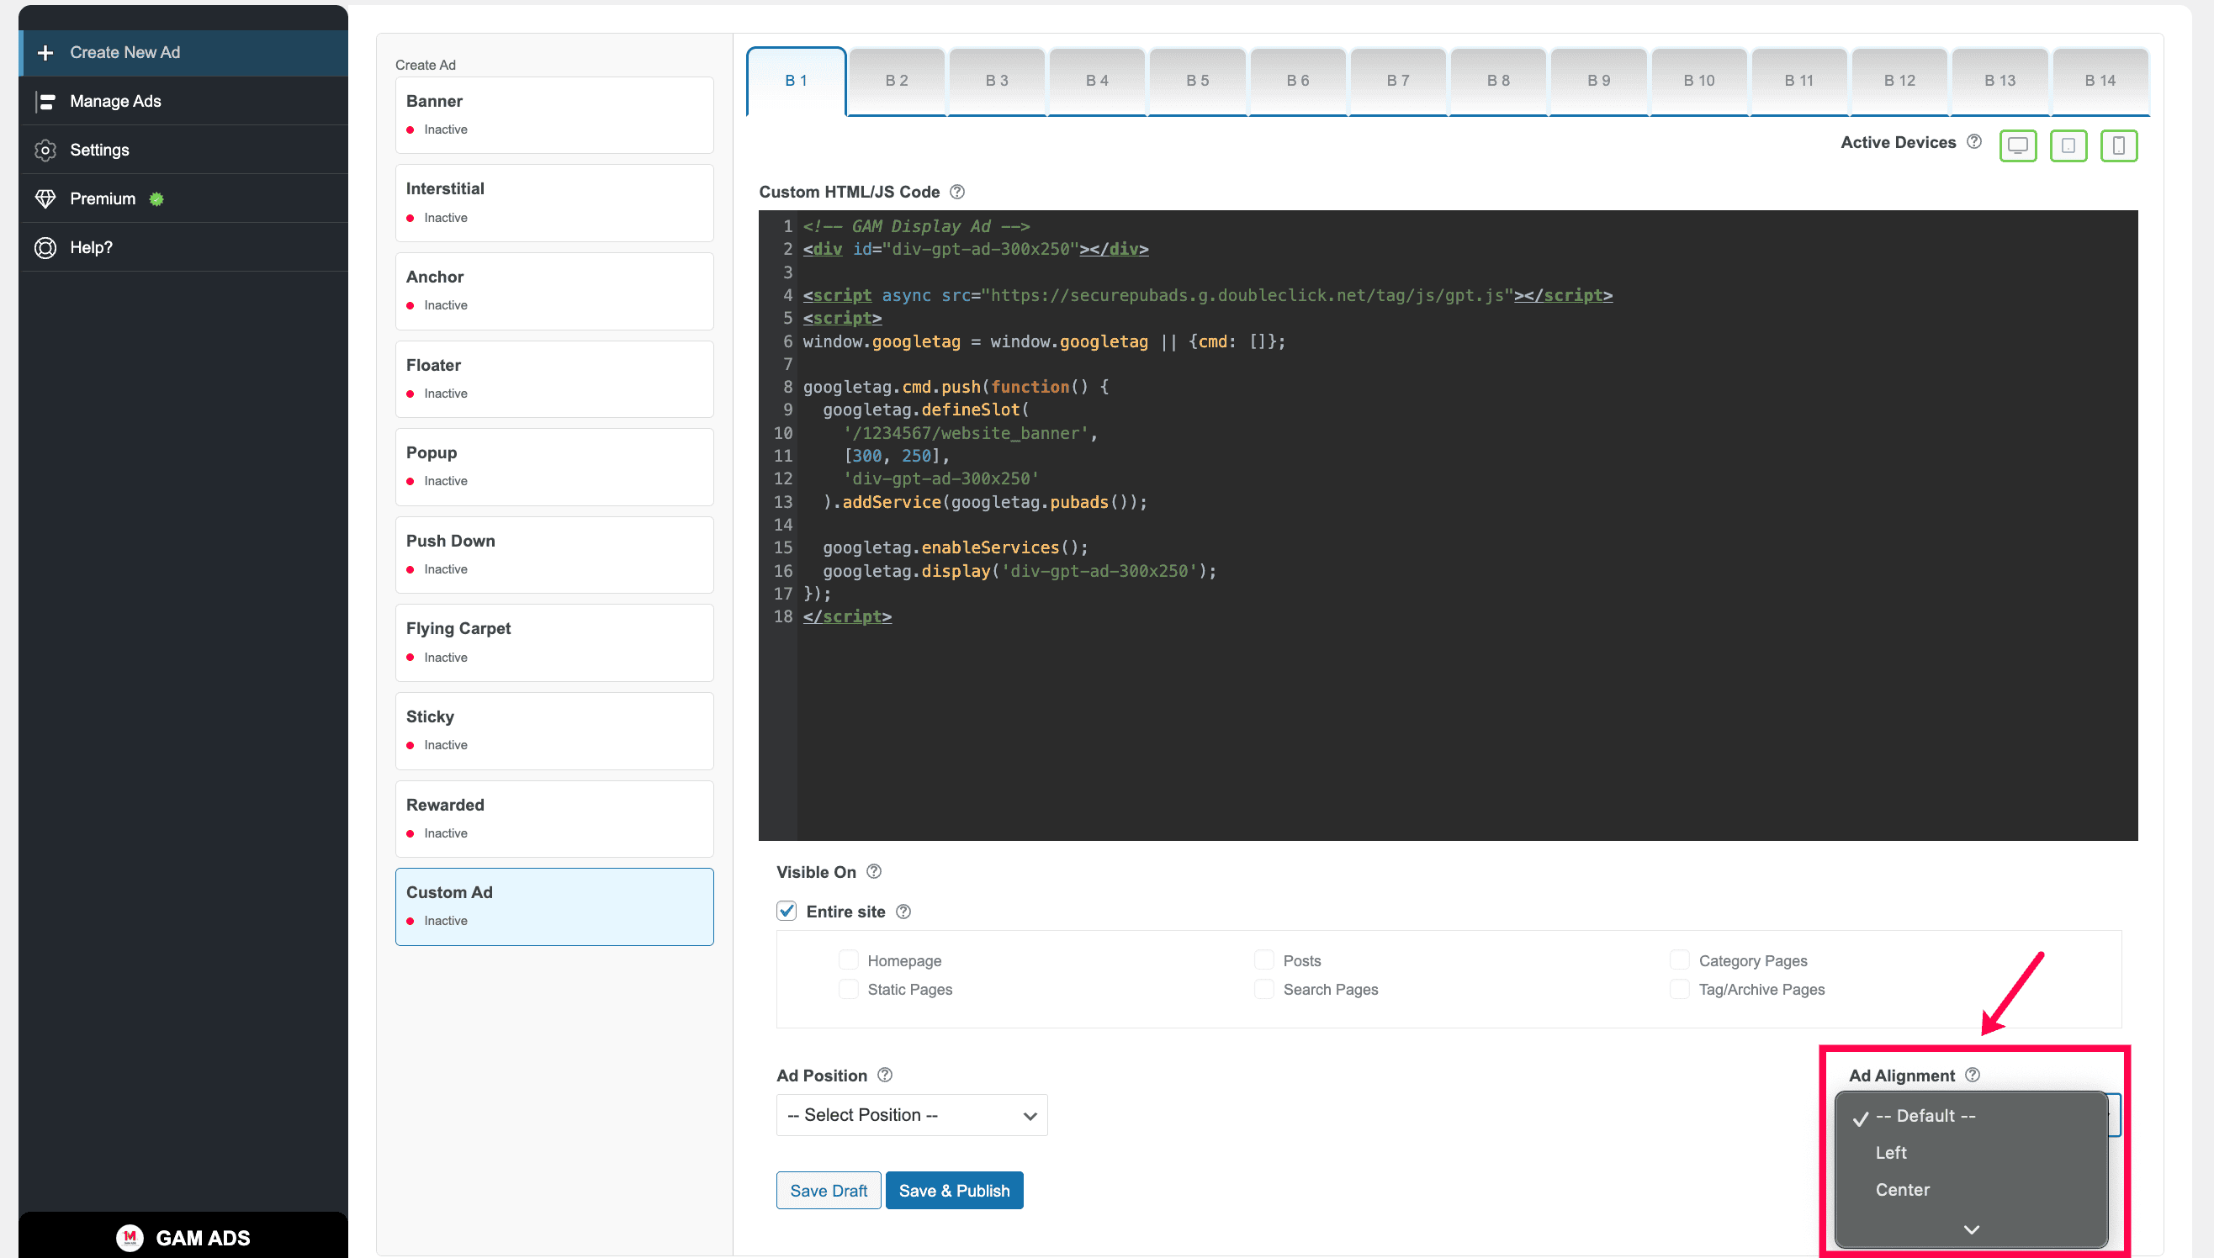Select the Banner ad type card

(554, 116)
